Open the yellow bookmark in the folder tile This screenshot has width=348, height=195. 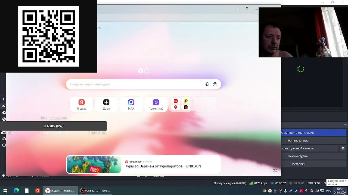(x=186, y=101)
